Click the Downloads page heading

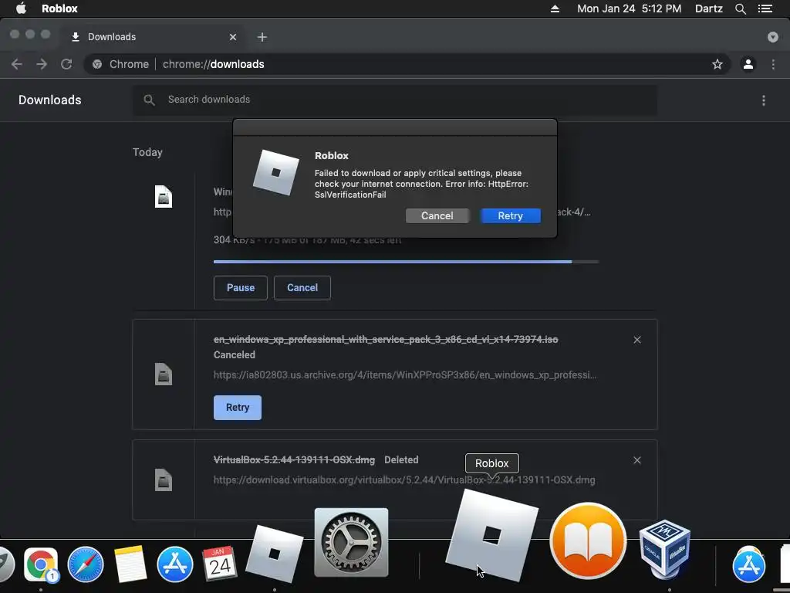tap(50, 100)
